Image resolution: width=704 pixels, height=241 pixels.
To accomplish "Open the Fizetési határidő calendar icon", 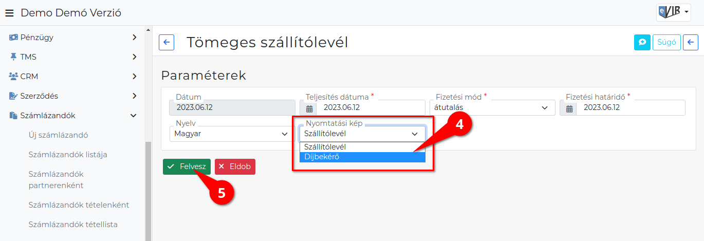I will (569, 108).
